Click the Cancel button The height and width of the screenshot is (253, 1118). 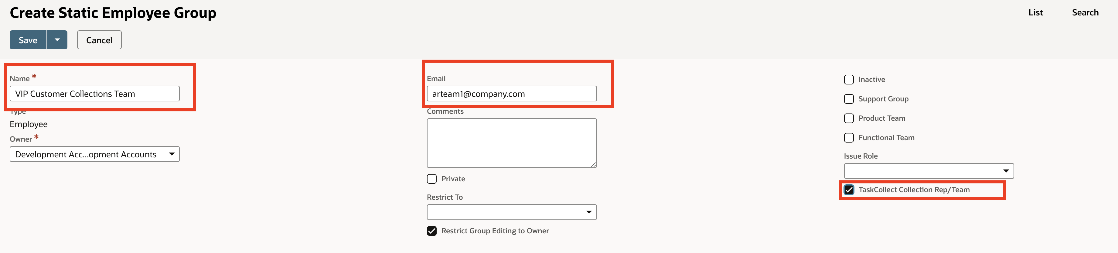[x=99, y=40]
